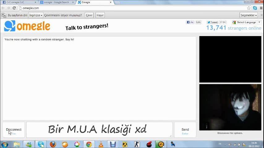Open Counter-Strike icon in taskbar
This screenshot has width=264, height=148.
click(137, 144)
